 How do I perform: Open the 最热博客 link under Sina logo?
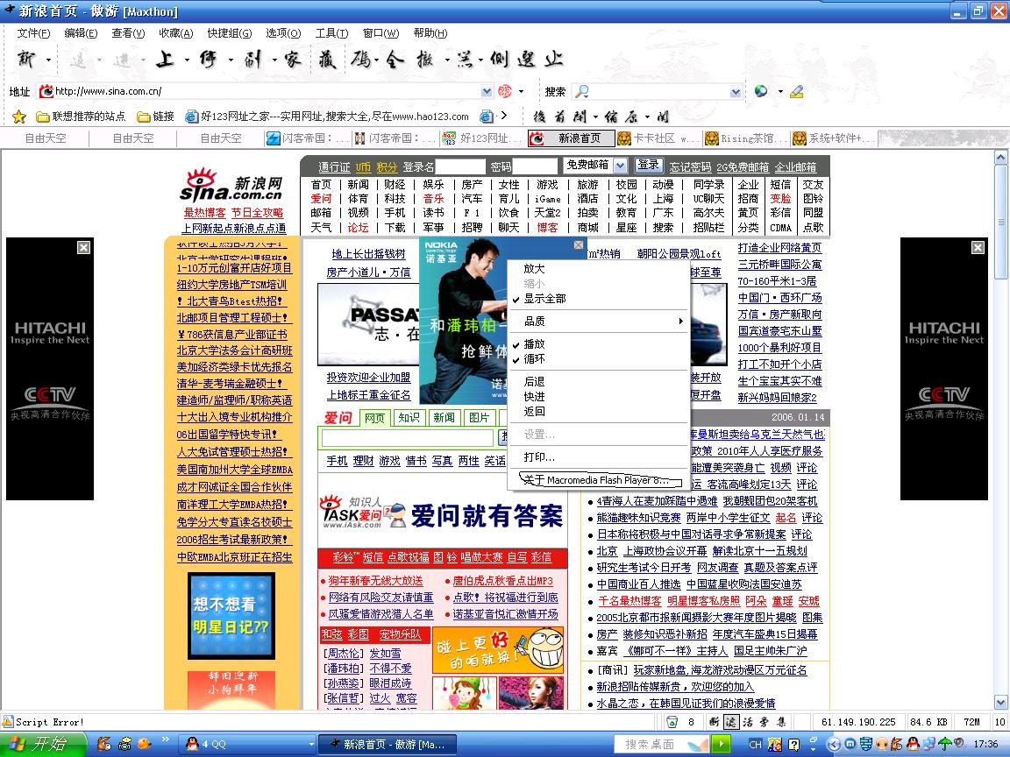coord(205,212)
